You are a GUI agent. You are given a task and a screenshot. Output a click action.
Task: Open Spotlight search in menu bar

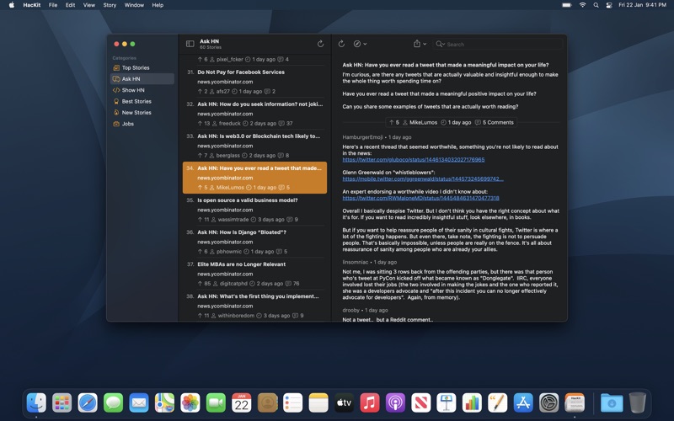point(596,5)
